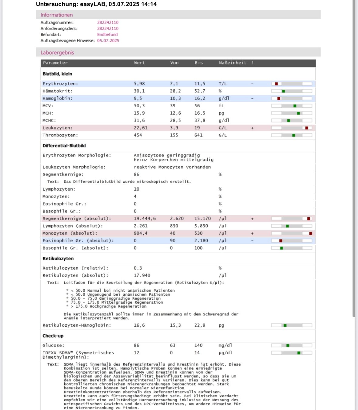
Task: Click the Retikulozyten absolute value '17.940'
Action: pos(142,276)
